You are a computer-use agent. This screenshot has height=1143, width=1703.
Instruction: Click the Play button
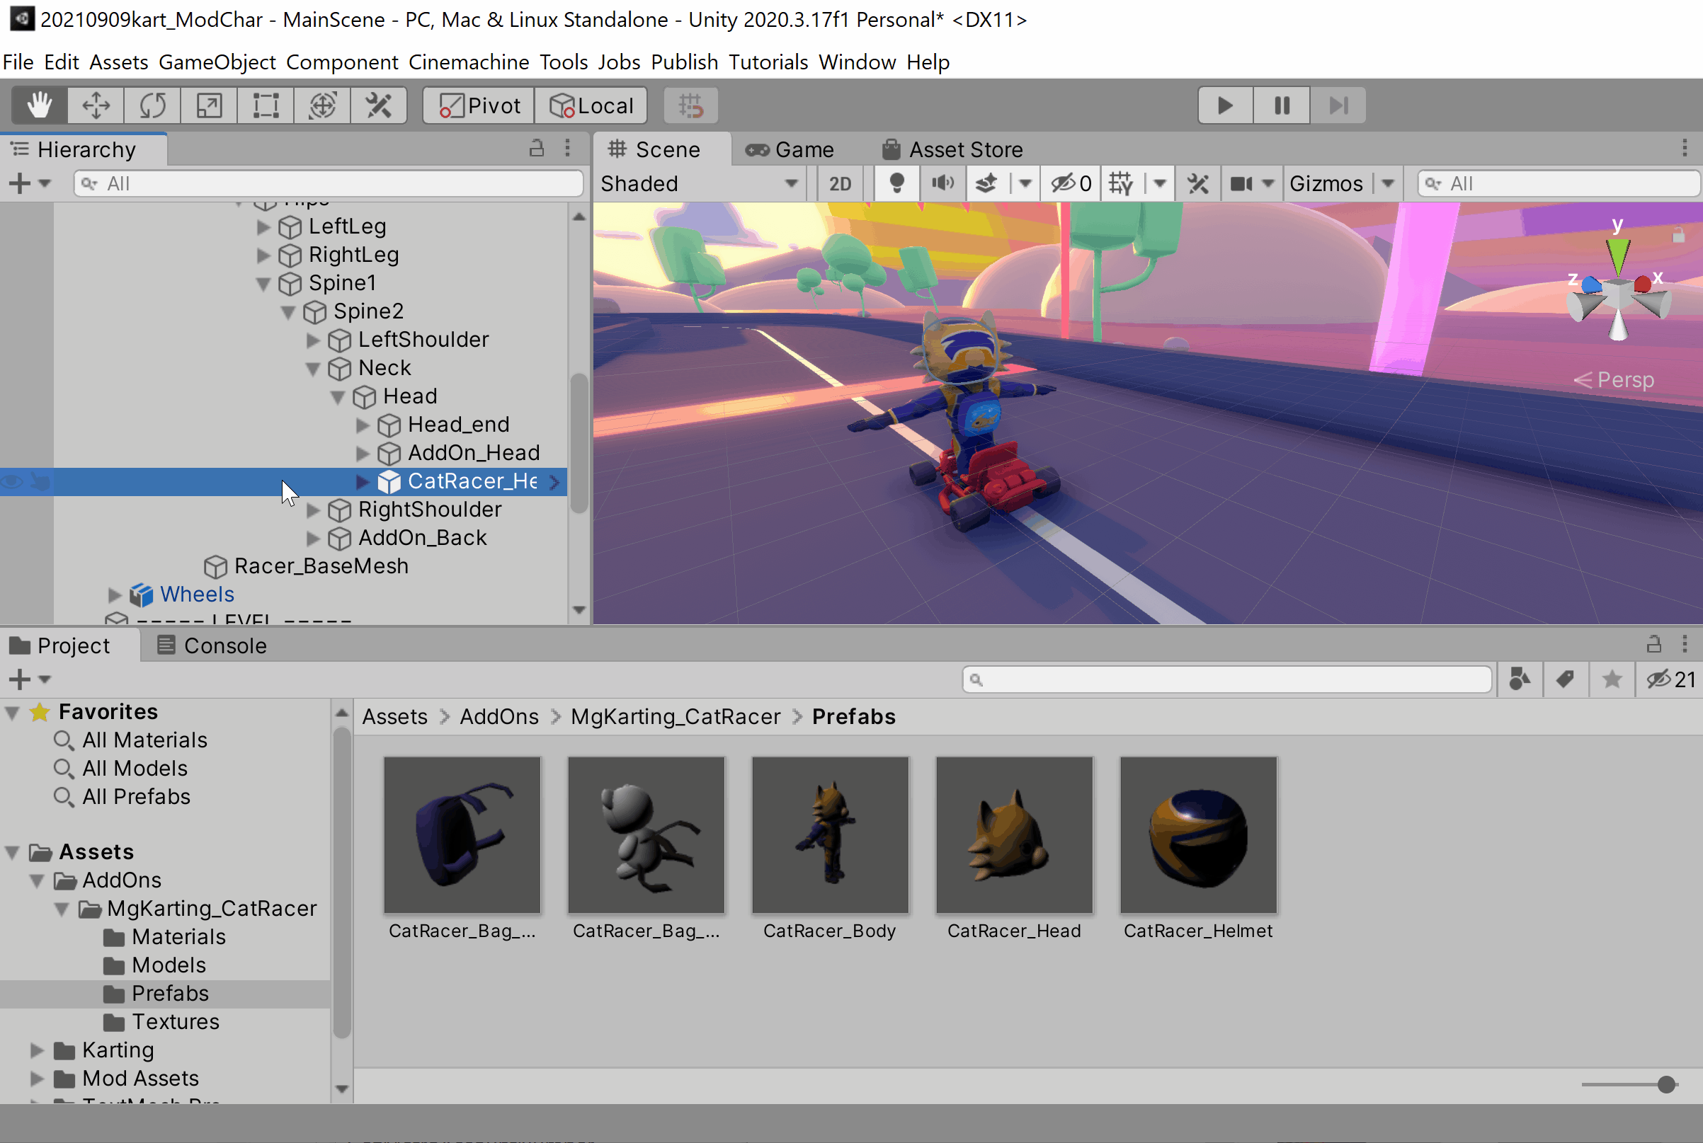click(x=1224, y=105)
